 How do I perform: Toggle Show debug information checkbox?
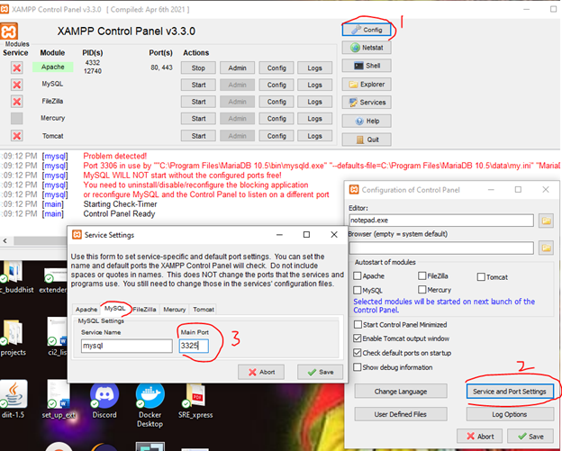point(358,366)
